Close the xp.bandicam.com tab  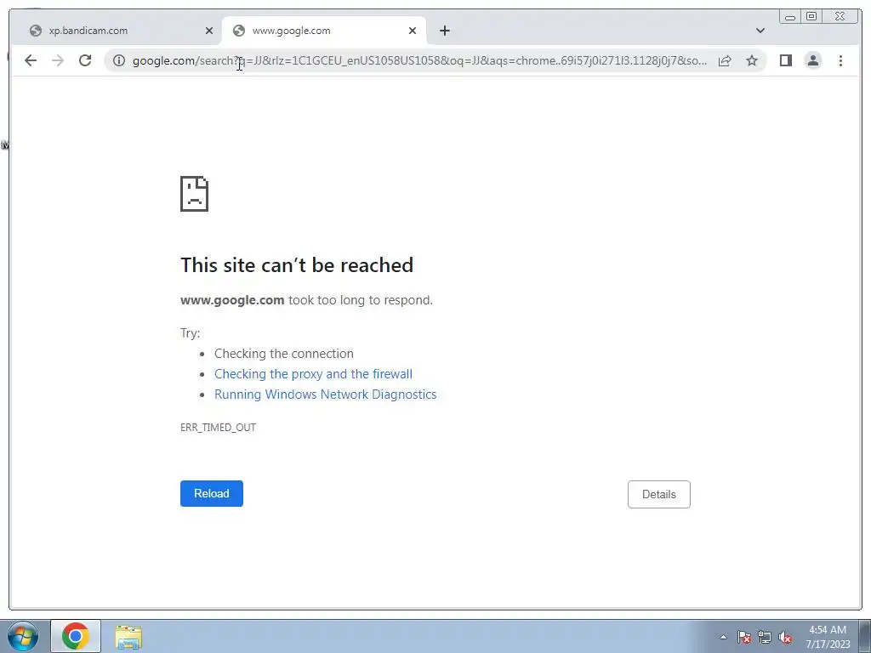209,31
